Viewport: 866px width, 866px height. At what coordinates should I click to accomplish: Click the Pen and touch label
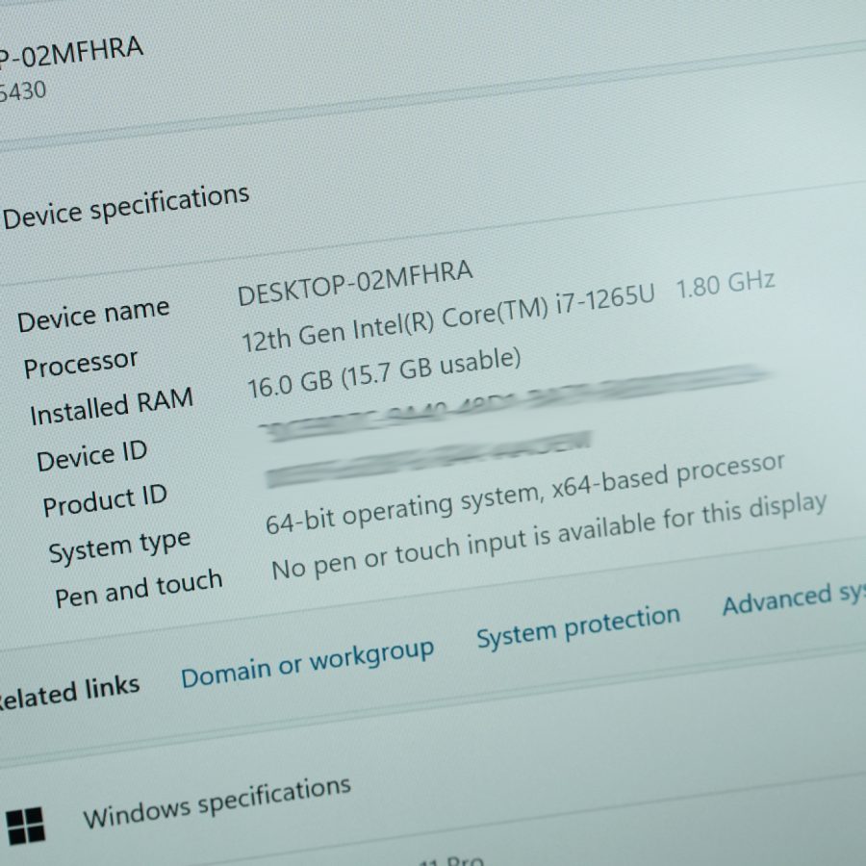click(139, 589)
